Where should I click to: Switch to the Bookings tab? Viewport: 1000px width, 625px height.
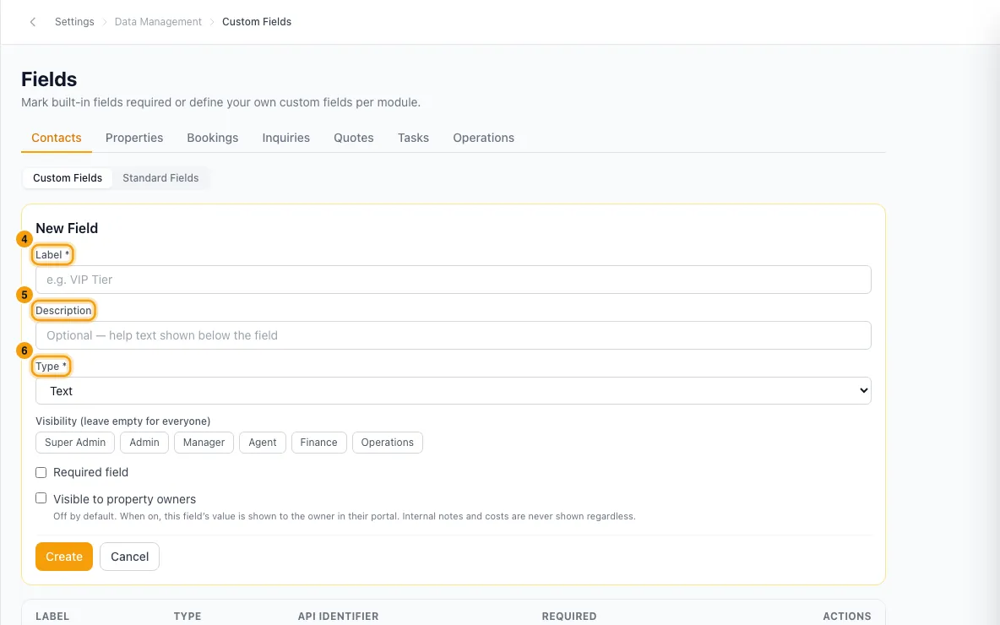[212, 138]
